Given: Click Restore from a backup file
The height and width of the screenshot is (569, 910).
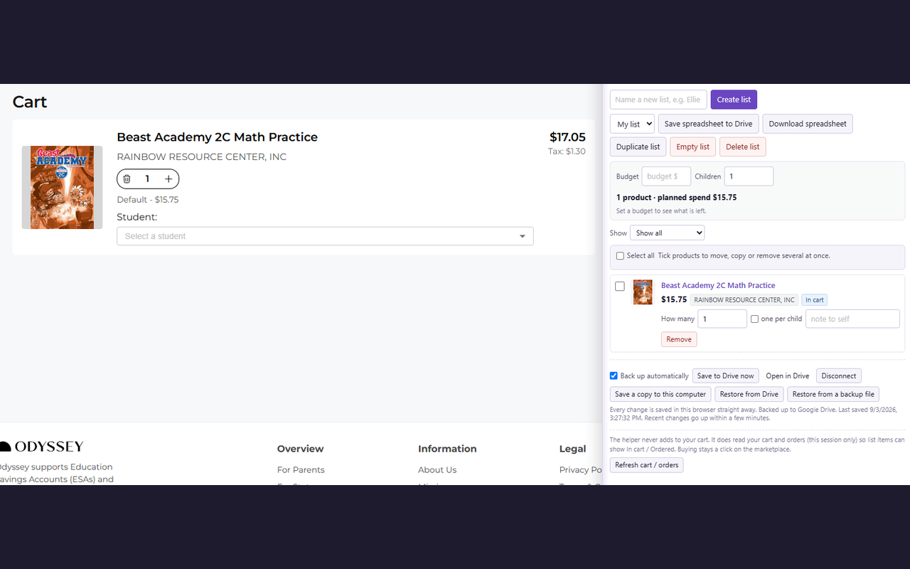Looking at the screenshot, I should (x=833, y=394).
